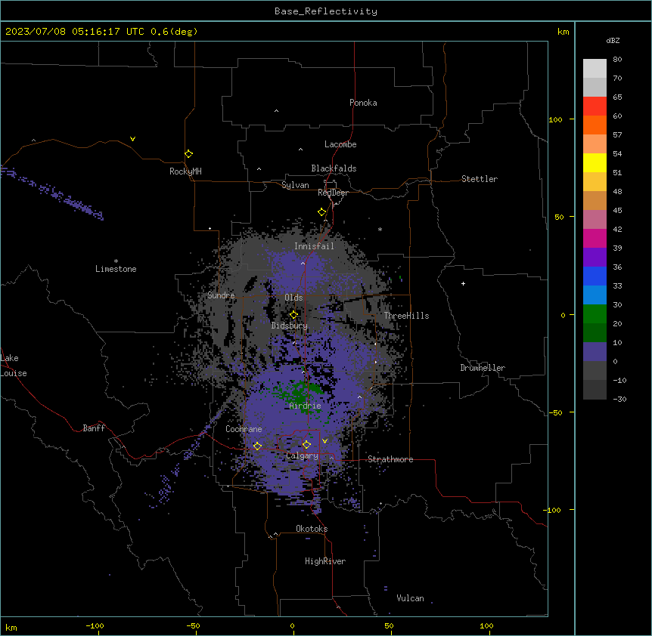Pick the slate purple 10 dBZ legend swatch
The height and width of the screenshot is (636, 652).
tap(595, 352)
